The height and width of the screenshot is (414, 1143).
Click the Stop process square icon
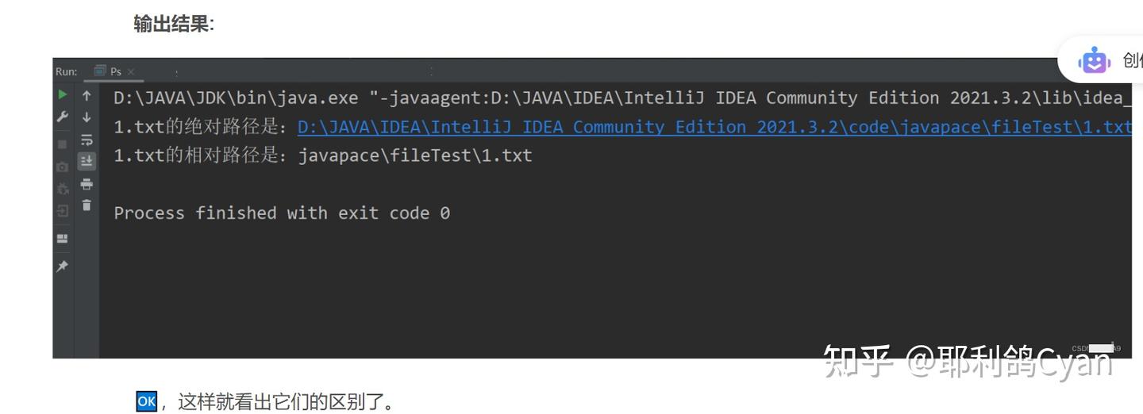(63, 144)
